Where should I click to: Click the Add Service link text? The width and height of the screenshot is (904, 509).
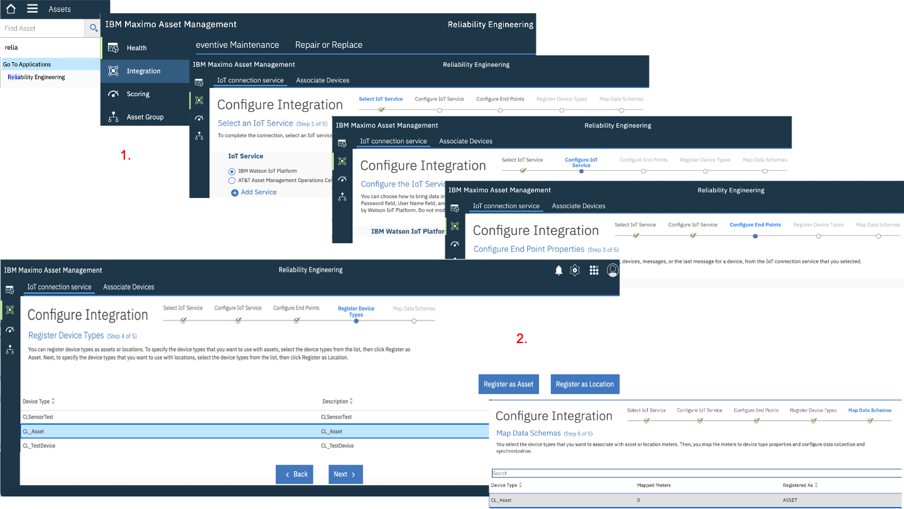pyautogui.click(x=259, y=192)
